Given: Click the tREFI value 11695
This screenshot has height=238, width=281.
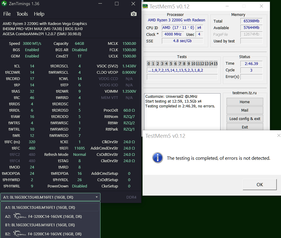Looking at the screenshot, I should 79,148.
